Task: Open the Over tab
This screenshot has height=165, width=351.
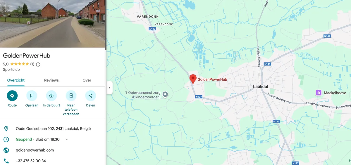Action: pyautogui.click(x=87, y=80)
